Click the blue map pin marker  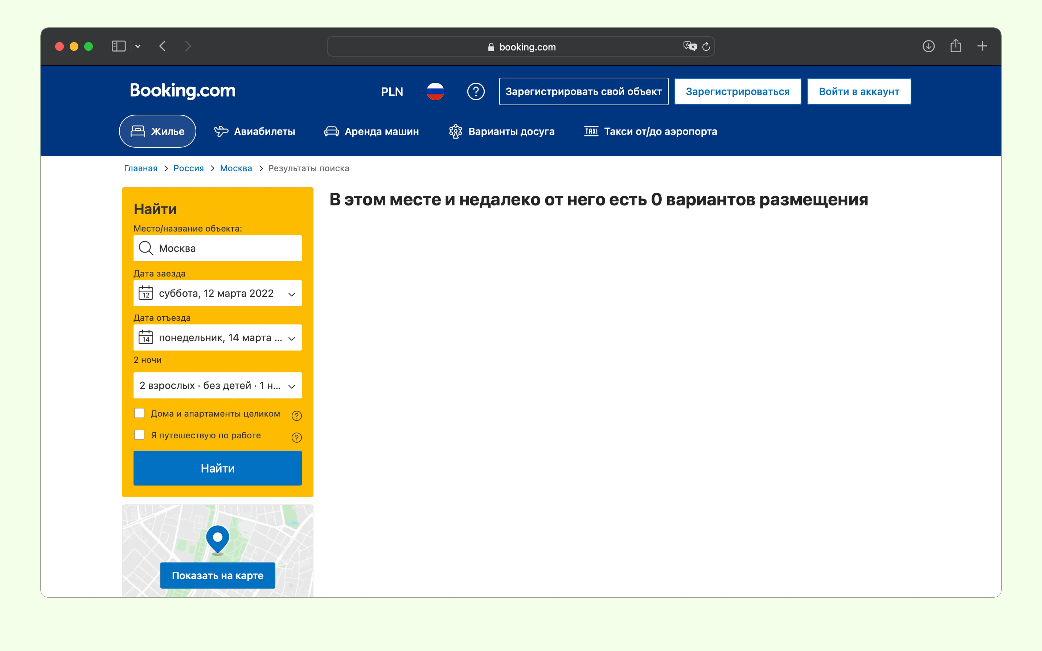click(218, 538)
